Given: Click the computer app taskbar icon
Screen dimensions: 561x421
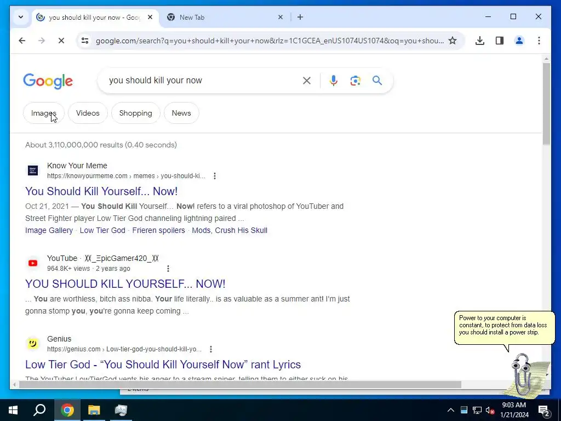Looking at the screenshot, I should coord(121,410).
